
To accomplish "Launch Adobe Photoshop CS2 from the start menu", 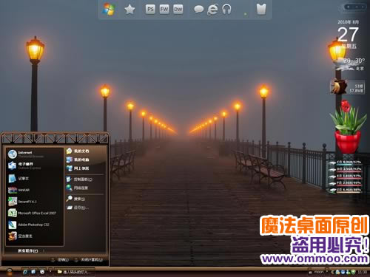I will click(35, 225).
